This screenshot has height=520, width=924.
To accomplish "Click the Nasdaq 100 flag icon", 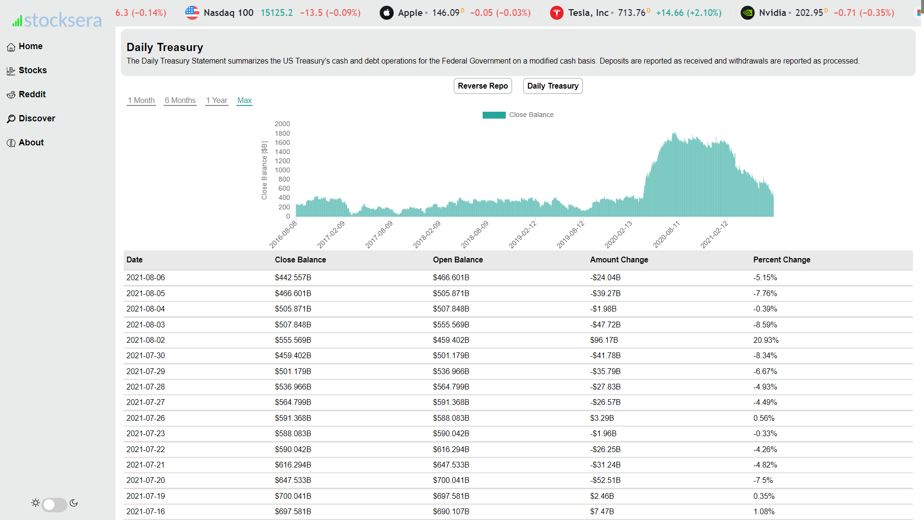I will click(x=192, y=13).
